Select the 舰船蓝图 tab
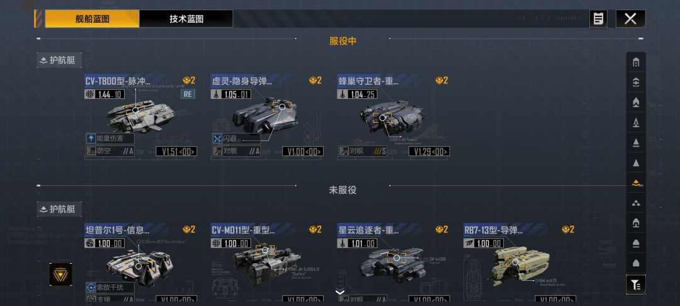Image resolution: width=680 pixels, height=306 pixels. (x=92, y=19)
